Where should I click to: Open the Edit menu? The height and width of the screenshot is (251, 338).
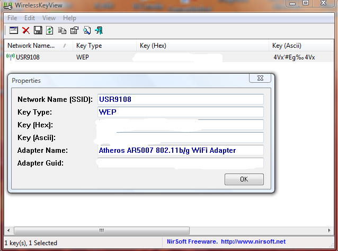point(30,18)
